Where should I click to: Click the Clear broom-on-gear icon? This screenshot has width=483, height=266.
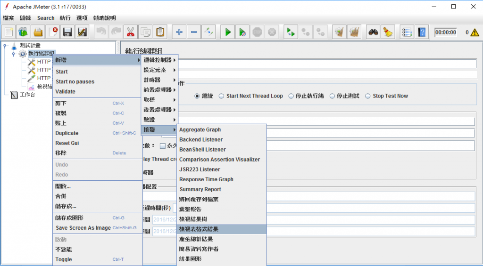340,32
